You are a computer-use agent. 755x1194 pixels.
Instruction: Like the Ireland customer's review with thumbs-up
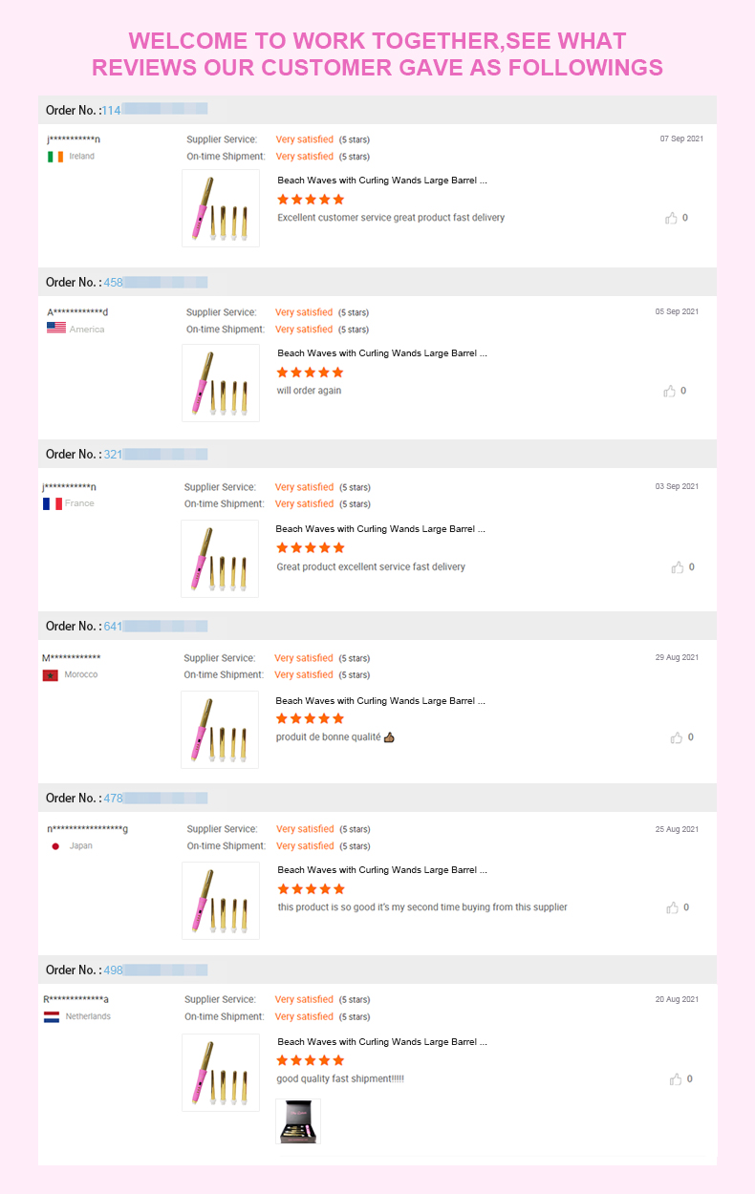[x=671, y=218]
